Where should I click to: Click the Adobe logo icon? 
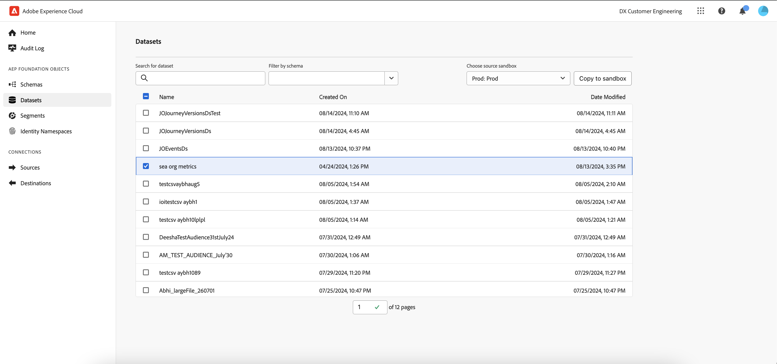click(14, 11)
